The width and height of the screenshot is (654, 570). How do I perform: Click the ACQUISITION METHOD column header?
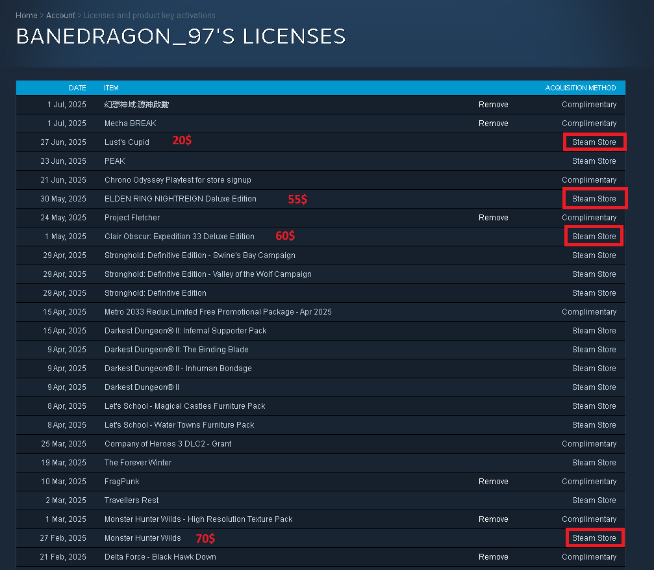coord(581,88)
